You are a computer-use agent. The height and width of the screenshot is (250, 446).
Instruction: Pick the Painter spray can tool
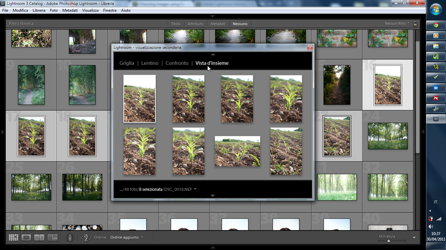pos(70,237)
